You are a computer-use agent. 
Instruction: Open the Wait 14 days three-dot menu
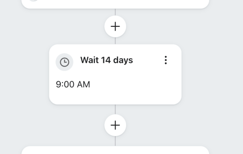pyautogui.click(x=165, y=60)
